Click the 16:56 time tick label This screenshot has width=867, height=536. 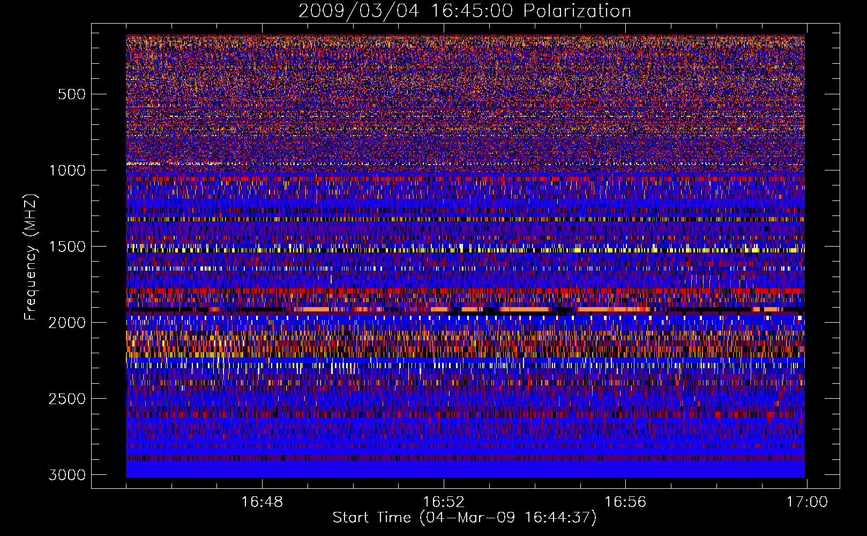pos(625,502)
